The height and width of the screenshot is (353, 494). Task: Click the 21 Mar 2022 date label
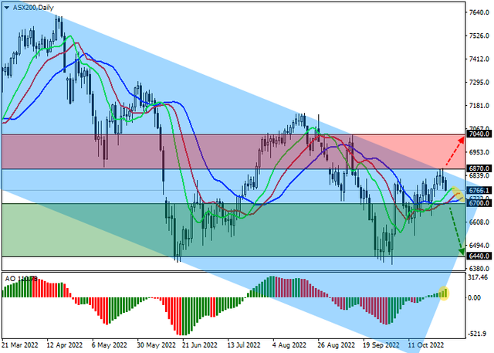(20, 345)
